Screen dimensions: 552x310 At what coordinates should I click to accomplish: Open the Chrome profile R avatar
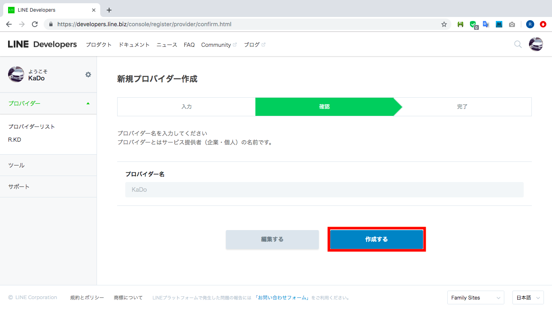(530, 24)
